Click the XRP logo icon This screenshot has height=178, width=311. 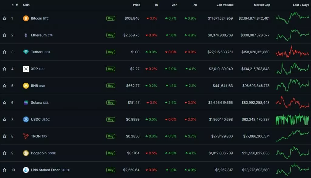26,69
